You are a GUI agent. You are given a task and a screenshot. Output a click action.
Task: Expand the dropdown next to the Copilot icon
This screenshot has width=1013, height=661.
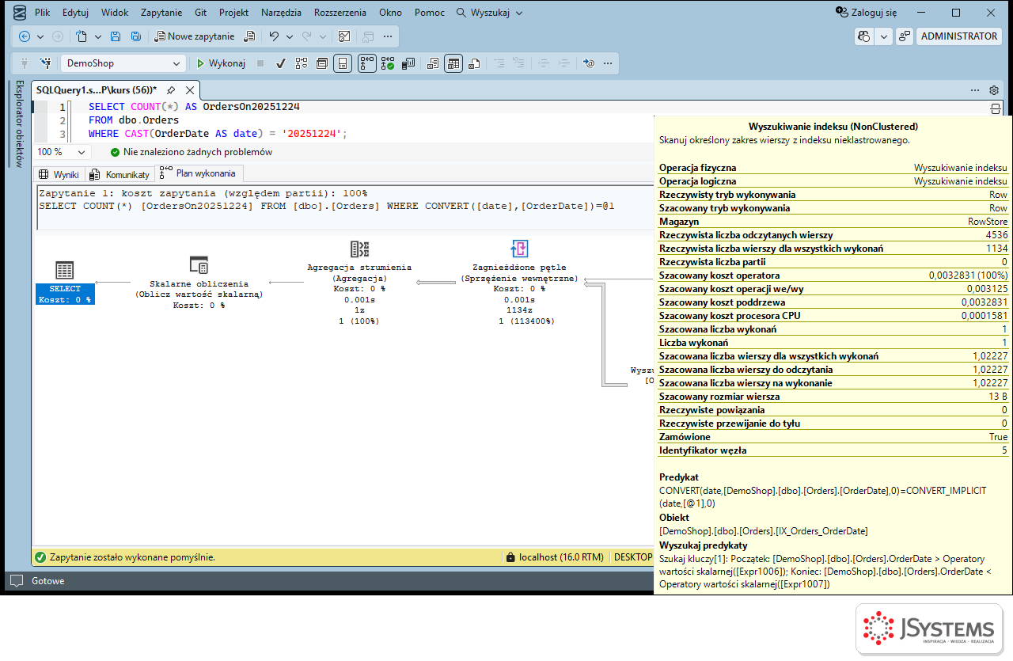click(x=884, y=36)
